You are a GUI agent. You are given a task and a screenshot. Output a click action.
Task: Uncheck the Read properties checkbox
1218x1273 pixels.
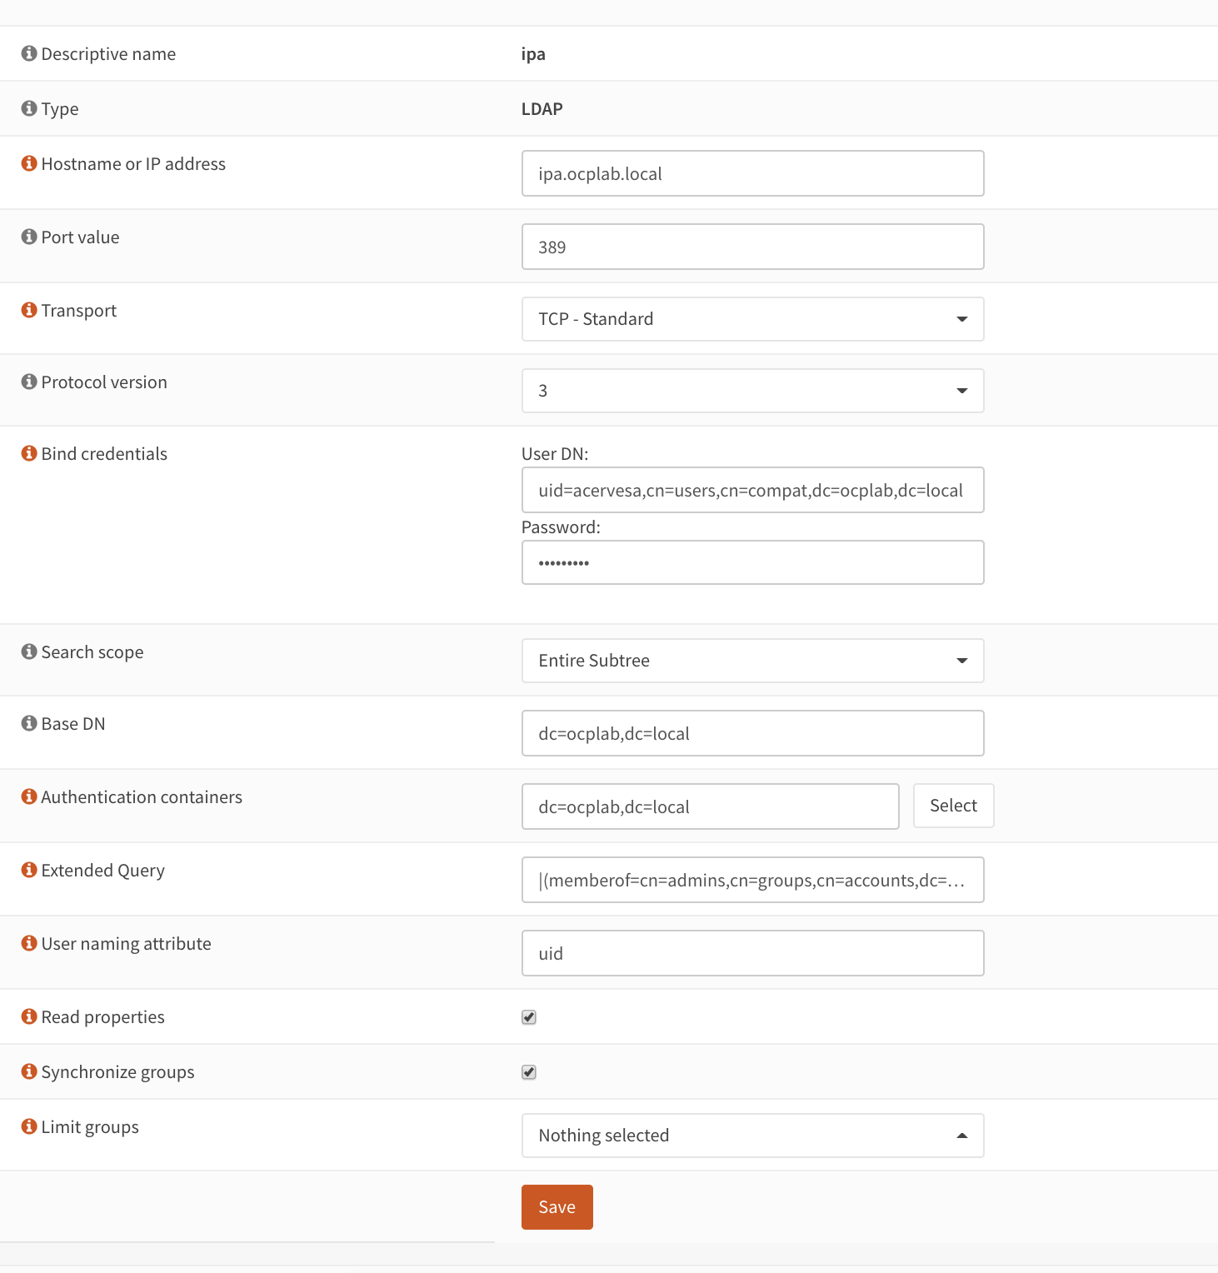point(529,1017)
